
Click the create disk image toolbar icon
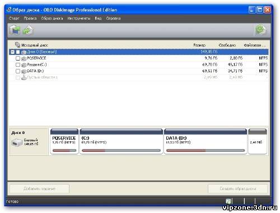[x=15, y=30]
